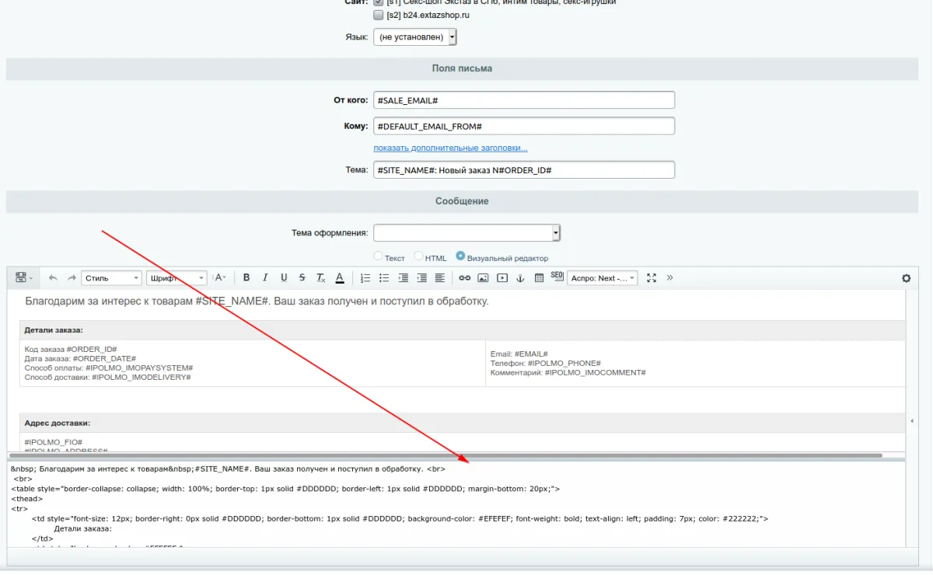Enable the b24.extazshop.ru site checkbox

[379, 15]
